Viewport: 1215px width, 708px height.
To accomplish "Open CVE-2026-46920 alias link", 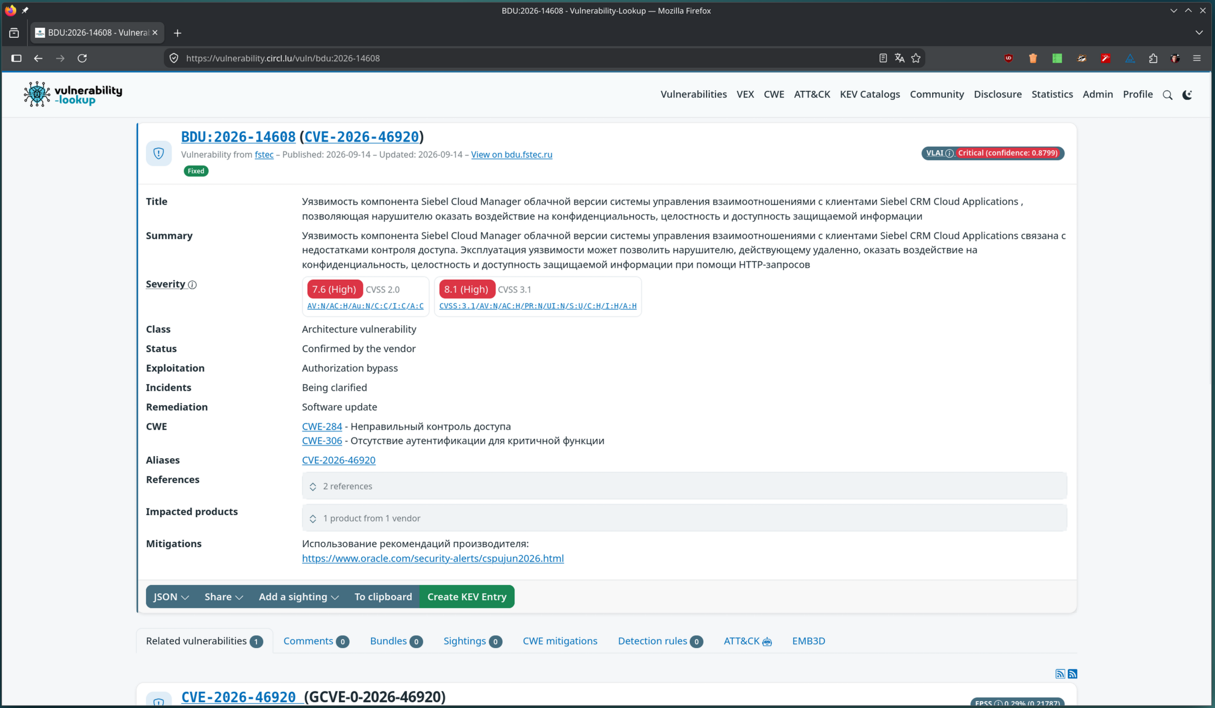I will (339, 460).
